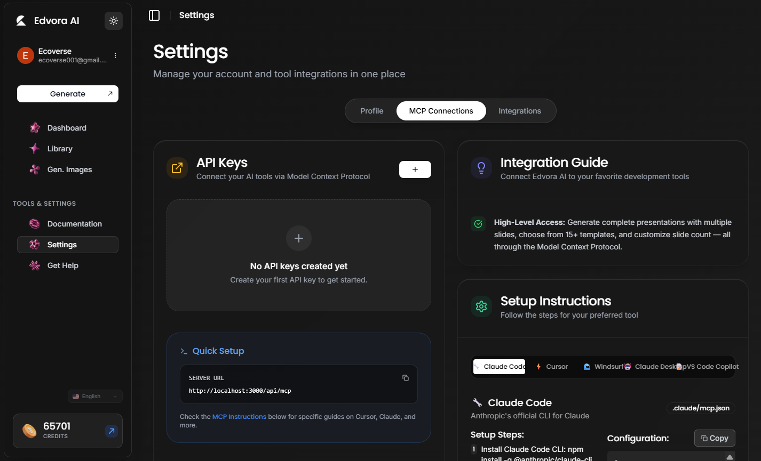
Task: Click the credits arrow button
Action: (111, 431)
